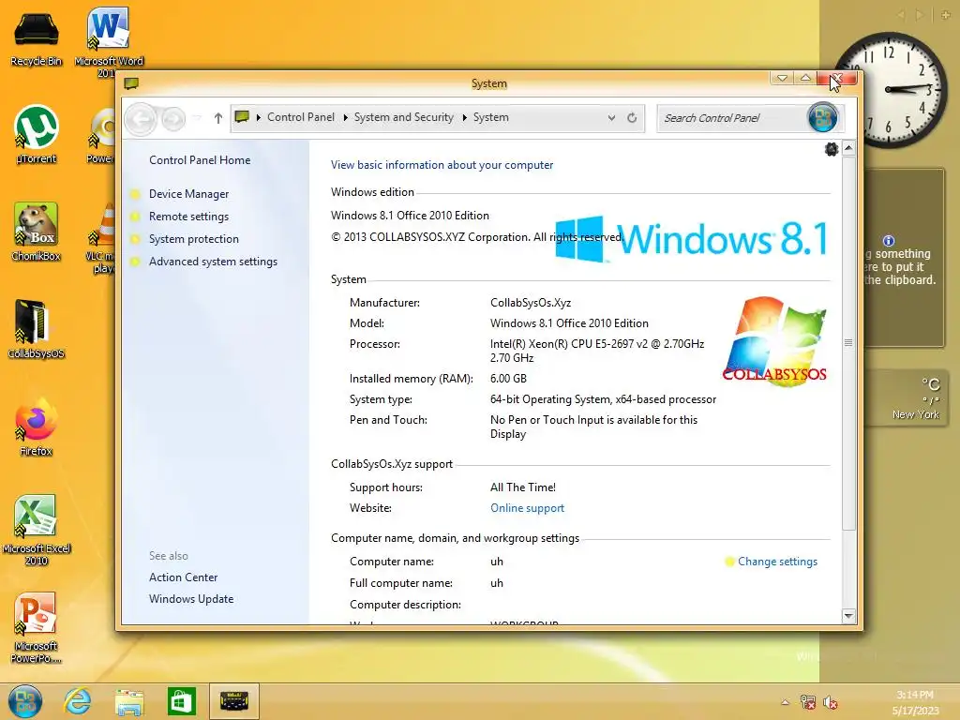The height and width of the screenshot is (720, 960).
Task: Click the taskbar clock showing 3:14 PM
Action: (915, 702)
